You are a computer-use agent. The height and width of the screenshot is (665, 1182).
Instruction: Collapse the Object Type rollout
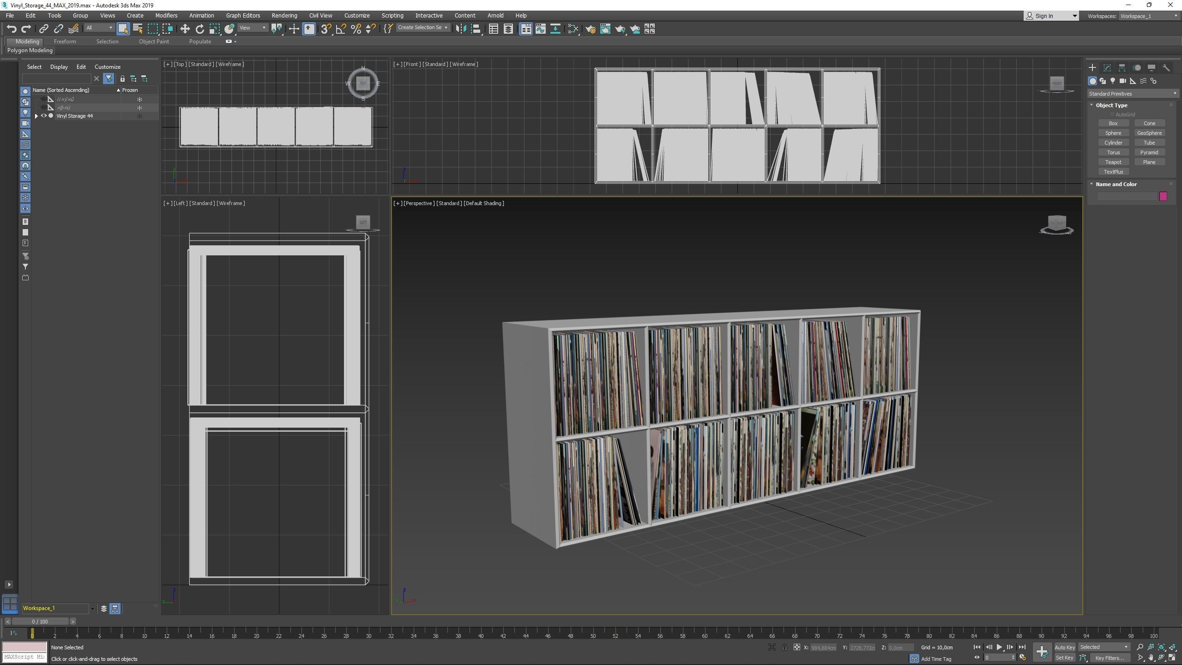[1092, 105]
